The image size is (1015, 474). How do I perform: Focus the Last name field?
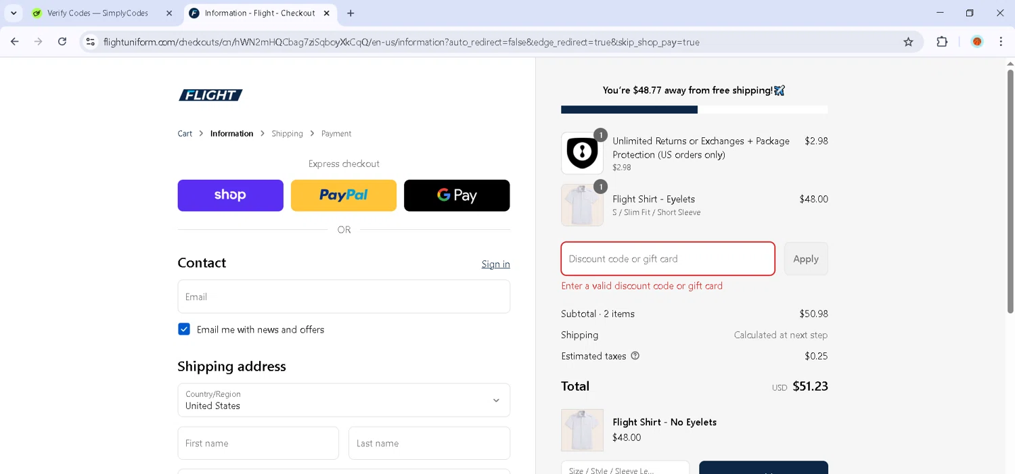coord(429,444)
